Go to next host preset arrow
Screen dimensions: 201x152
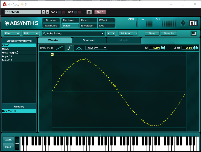pyautogui.click(x=47, y=12)
